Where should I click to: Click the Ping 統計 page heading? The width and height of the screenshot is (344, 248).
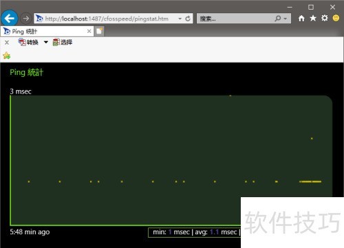coord(26,72)
